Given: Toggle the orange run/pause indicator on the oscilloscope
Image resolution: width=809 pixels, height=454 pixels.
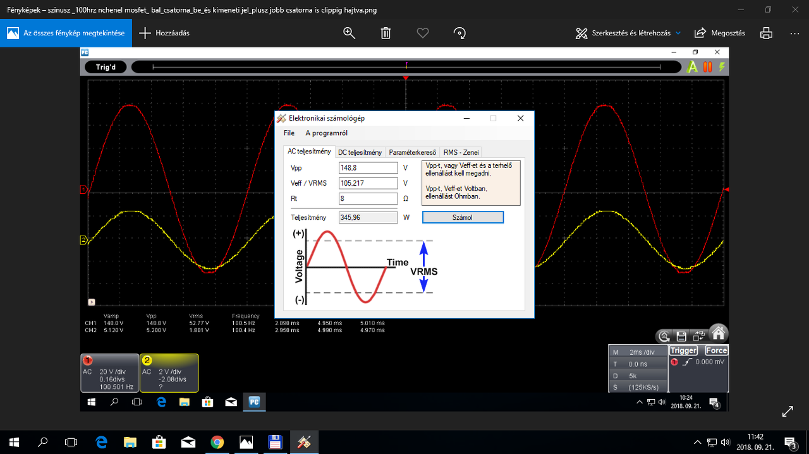Looking at the screenshot, I should click(x=708, y=67).
